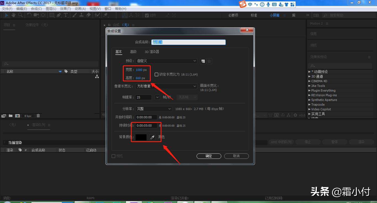
Task: Click the 8 bpc color depth button
Action: (x=28, y=116)
